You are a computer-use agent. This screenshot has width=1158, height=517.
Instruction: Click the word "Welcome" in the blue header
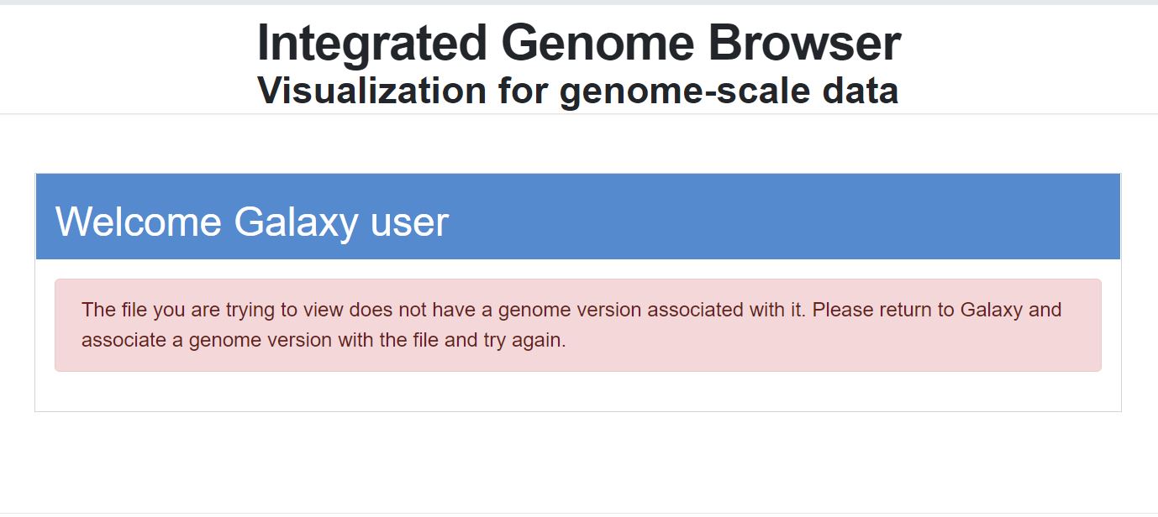[x=139, y=222]
